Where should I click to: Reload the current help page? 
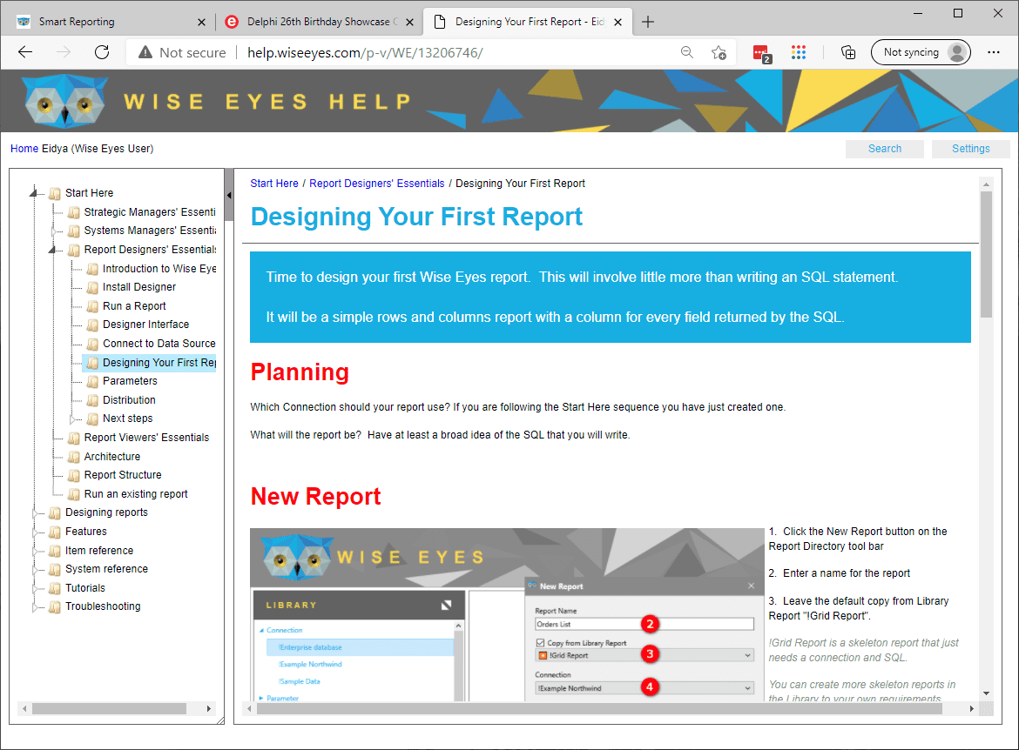tap(102, 52)
